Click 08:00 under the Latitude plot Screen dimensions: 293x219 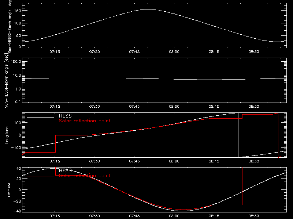[x=174, y=216]
